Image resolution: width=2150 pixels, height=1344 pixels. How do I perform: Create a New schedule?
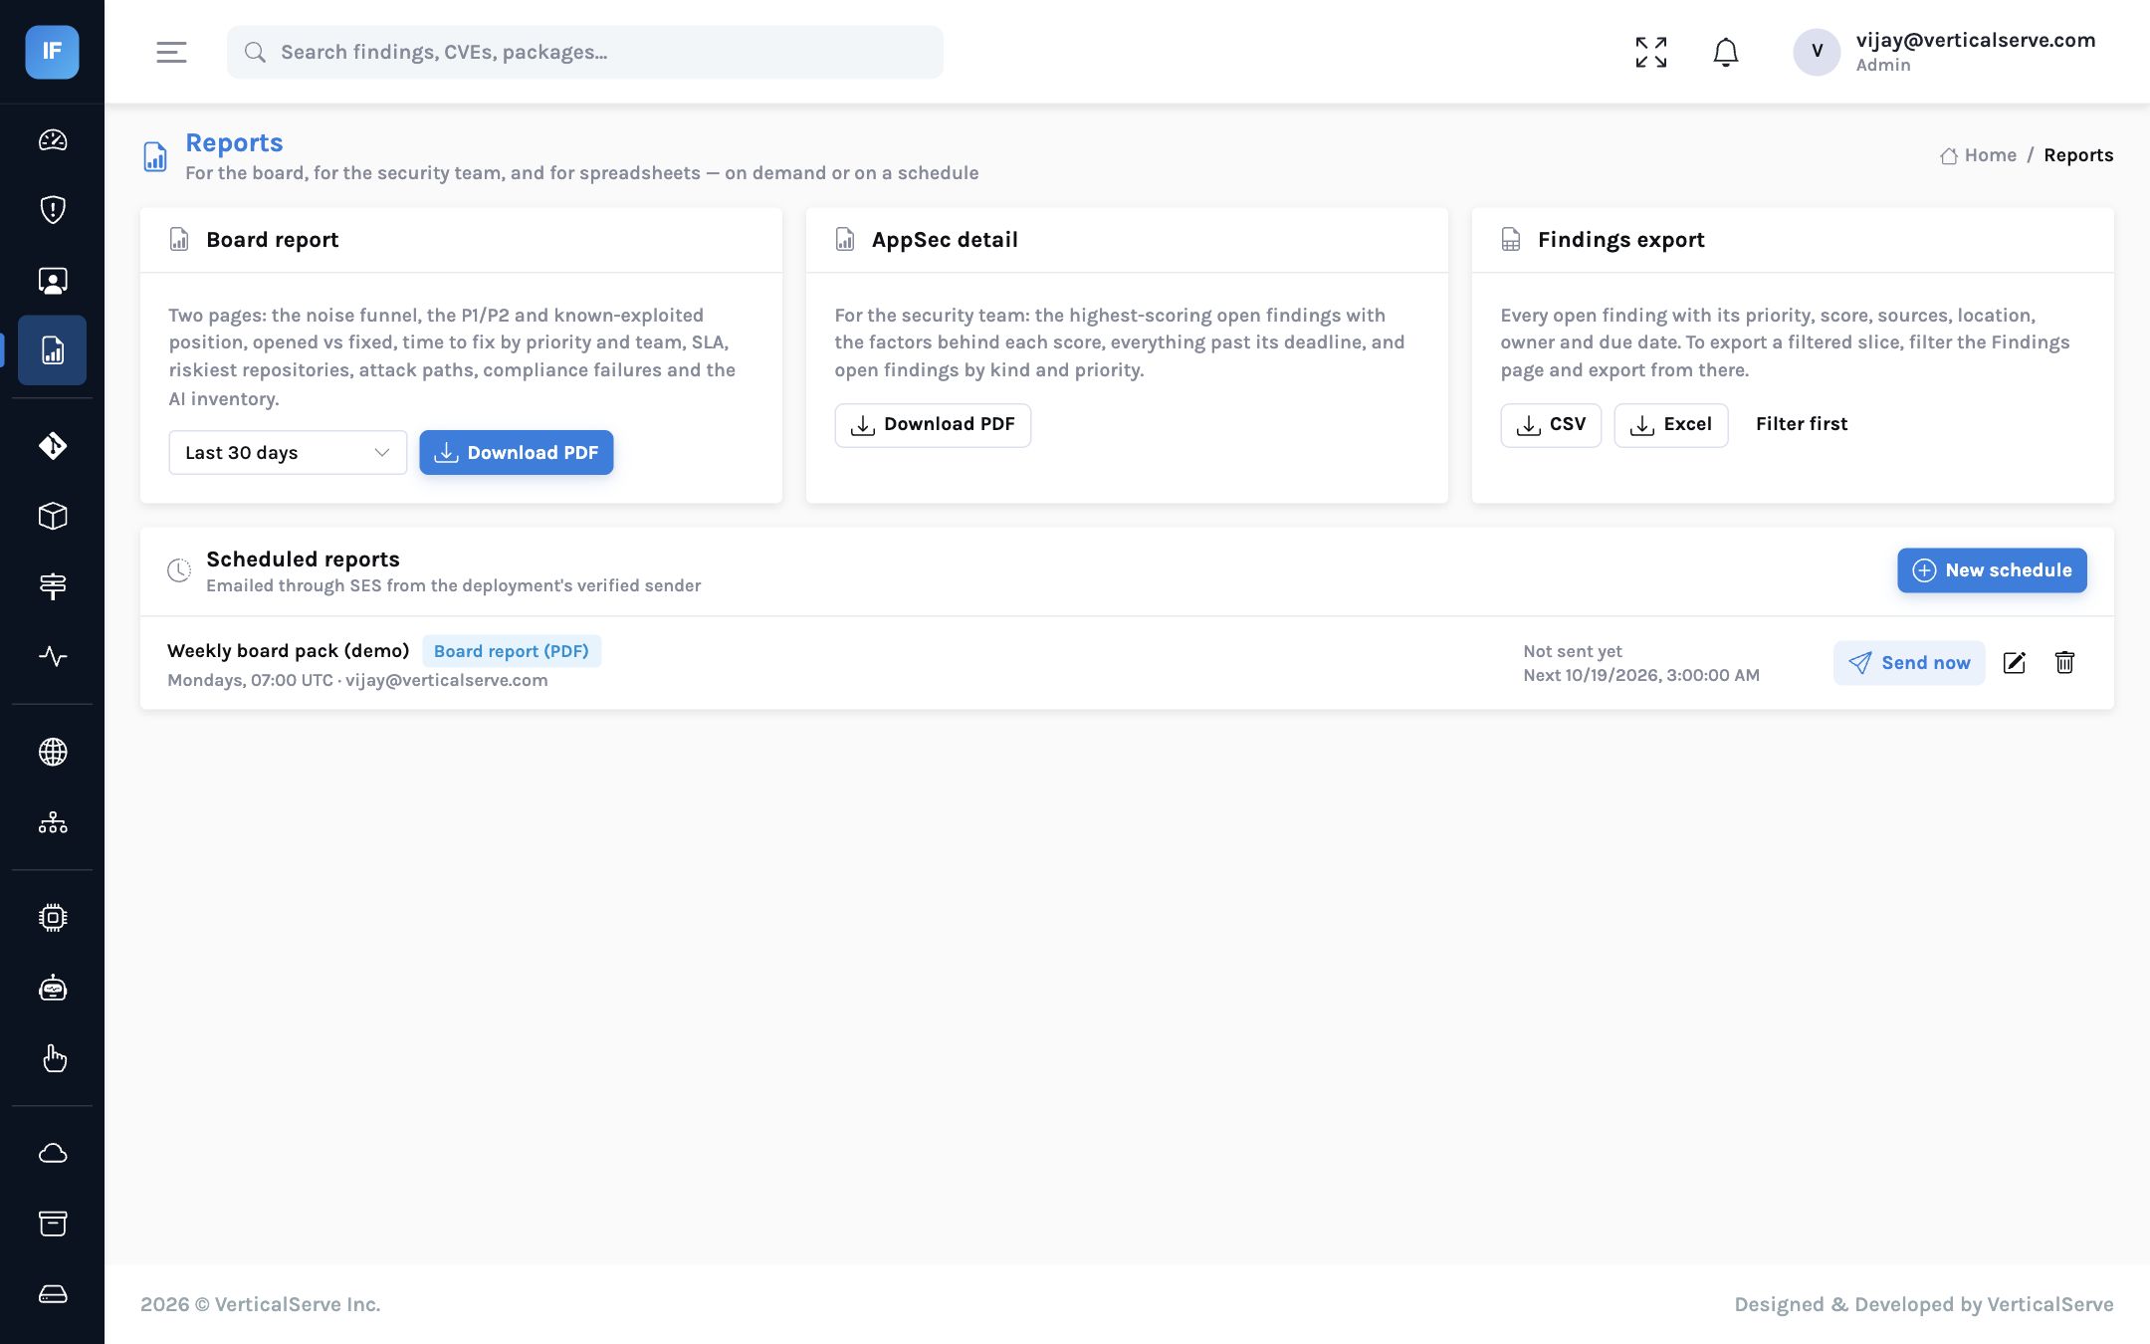click(1992, 570)
